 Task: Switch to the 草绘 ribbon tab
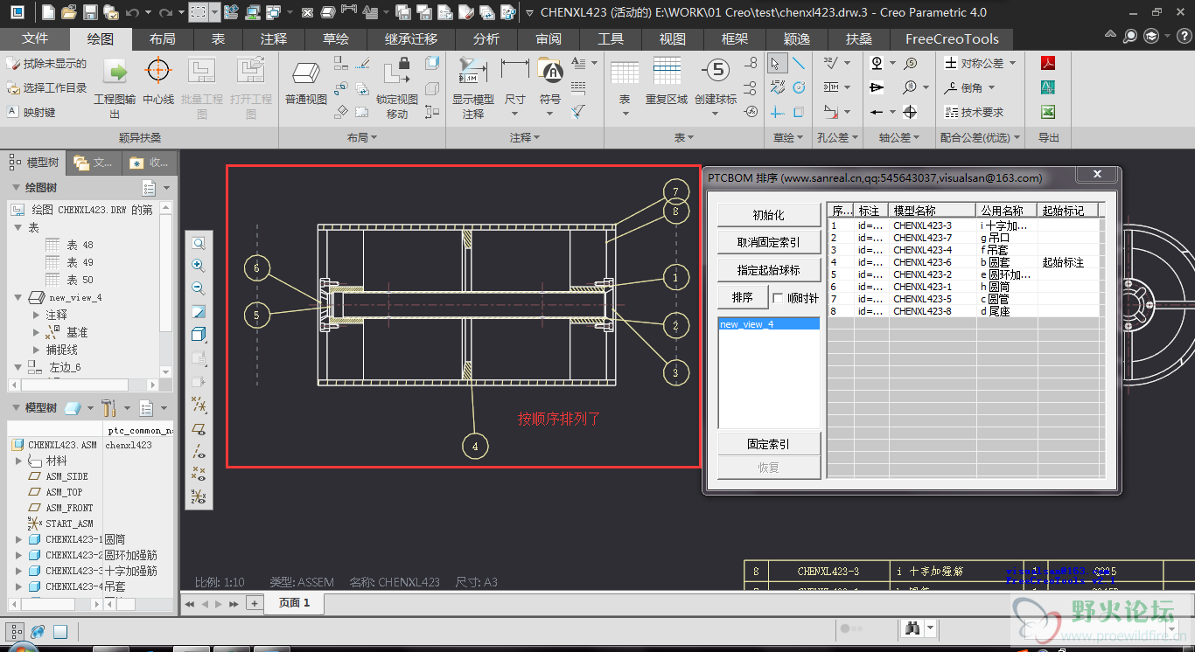(x=336, y=39)
